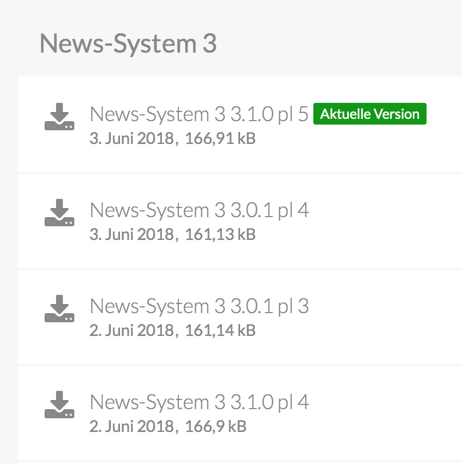Viewport: 462px width, 464px height.
Task: Click download icon for News-System 3 3.1.0 pl 5
Action: (59, 117)
